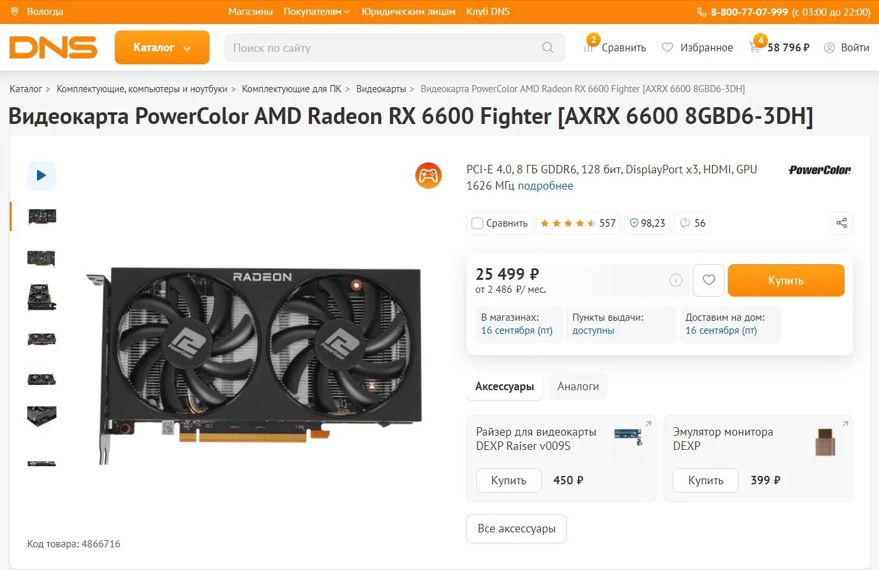
Task: Play the product video thumbnail
Action: pos(42,175)
